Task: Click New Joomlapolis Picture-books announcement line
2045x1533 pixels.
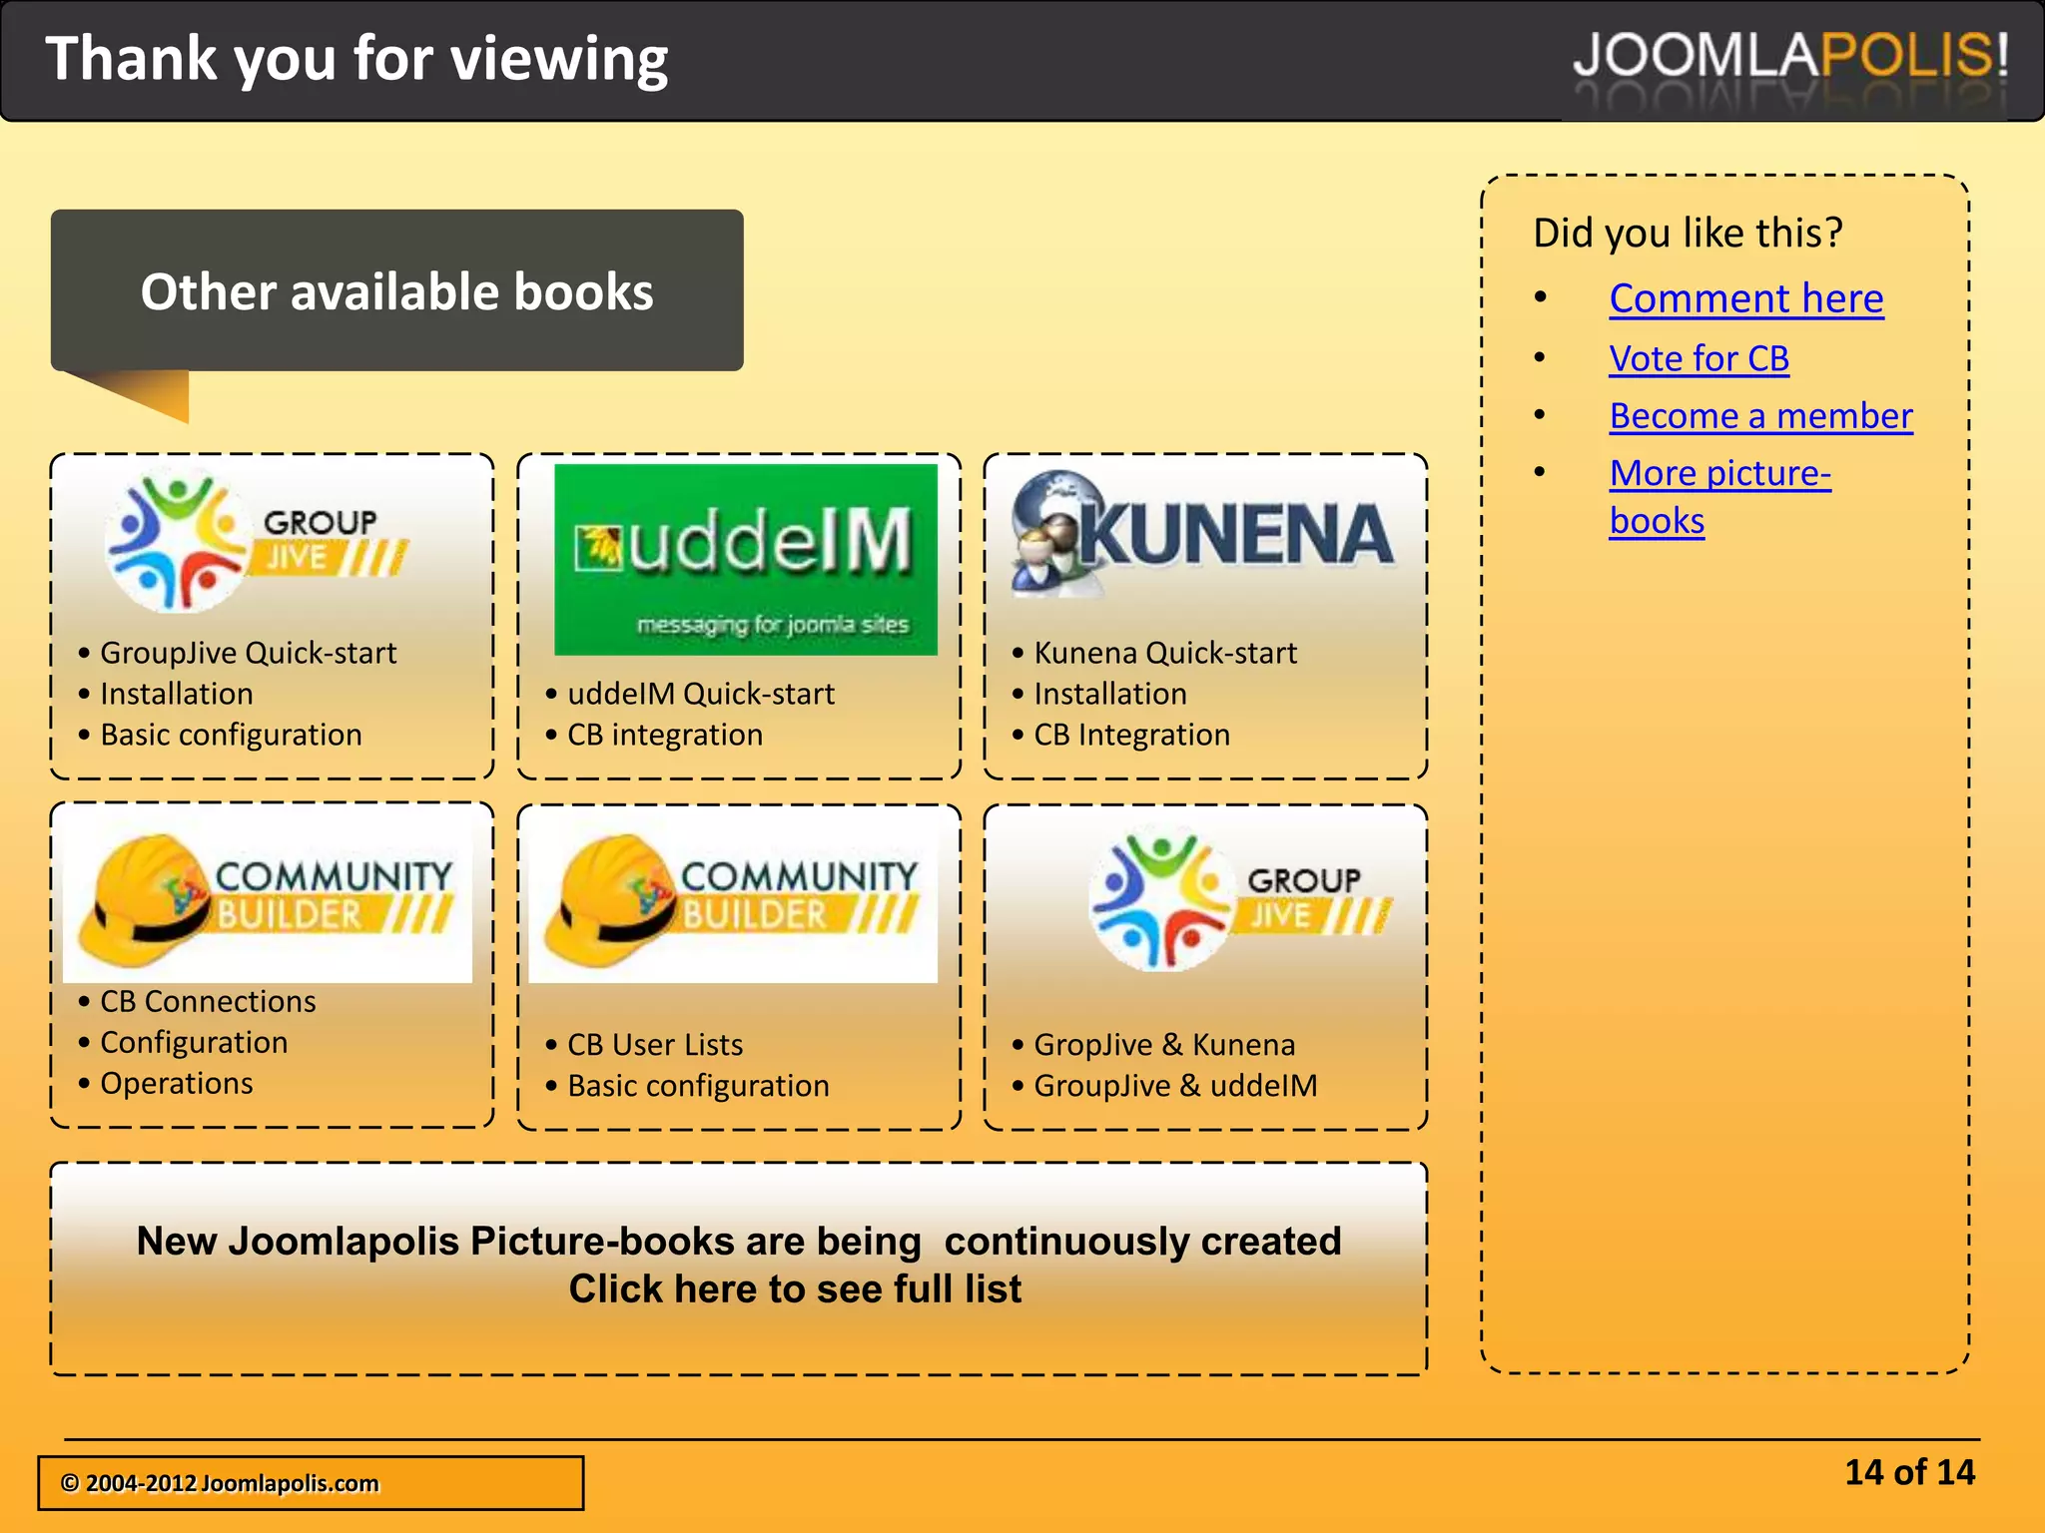Action: tap(739, 1241)
